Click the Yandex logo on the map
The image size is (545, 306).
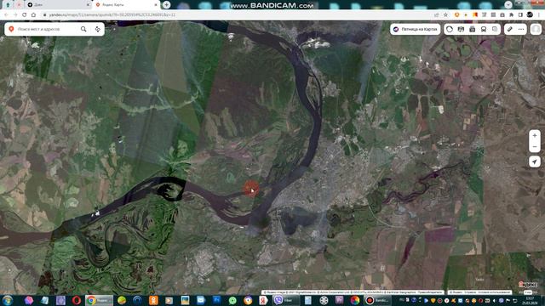coord(528,285)
